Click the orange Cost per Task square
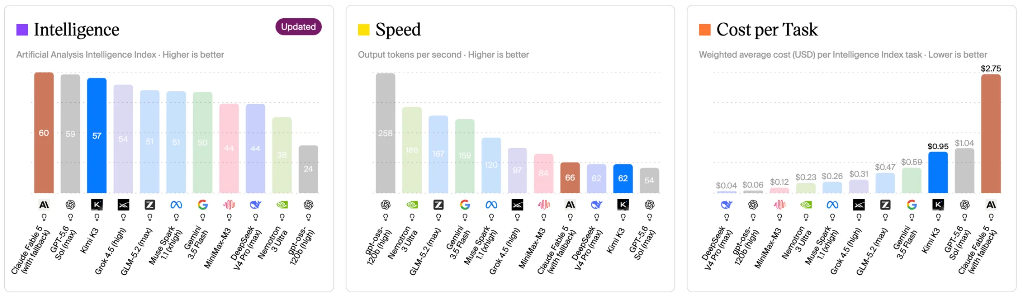 (x=705, y=30)
